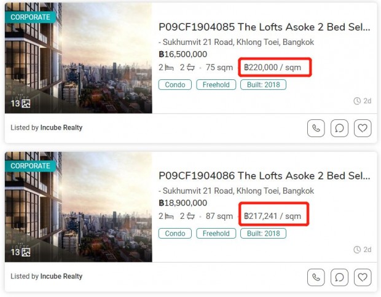
Task: Open photo gallery icon on first listing image
Action: 26,104
